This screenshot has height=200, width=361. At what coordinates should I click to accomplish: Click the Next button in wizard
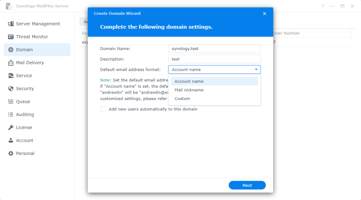(x=247, y=185)
